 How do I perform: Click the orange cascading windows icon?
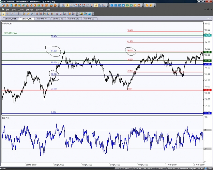point(46,5)
